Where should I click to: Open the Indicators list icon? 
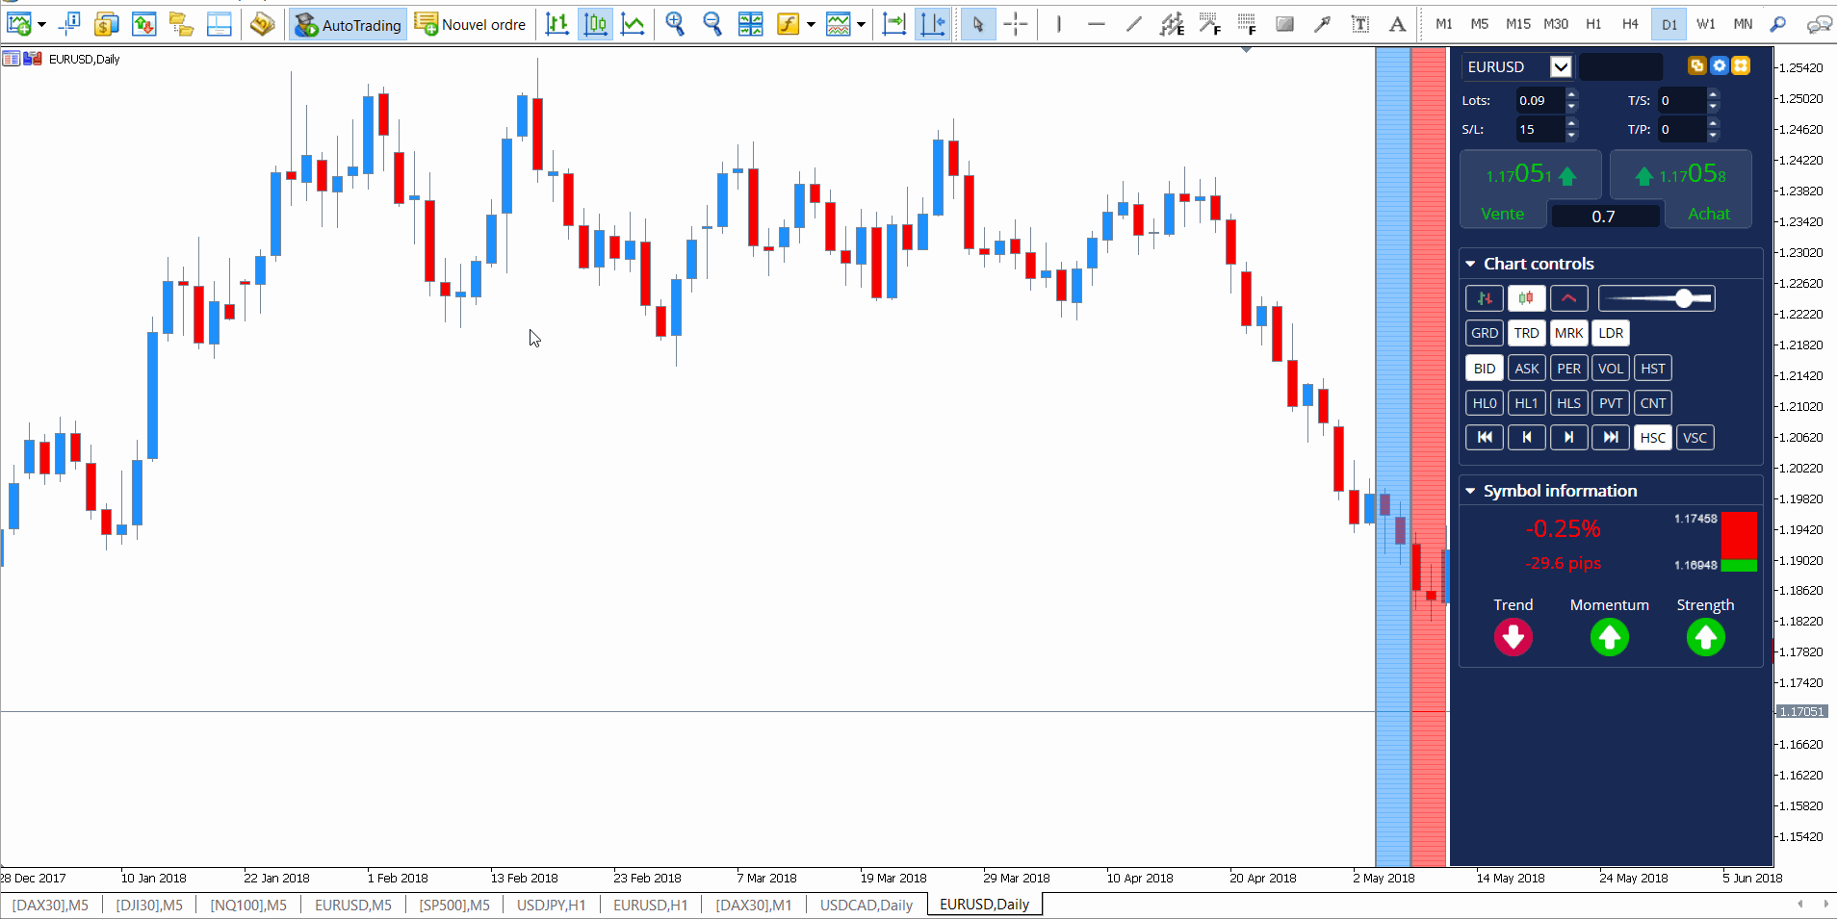788,24
